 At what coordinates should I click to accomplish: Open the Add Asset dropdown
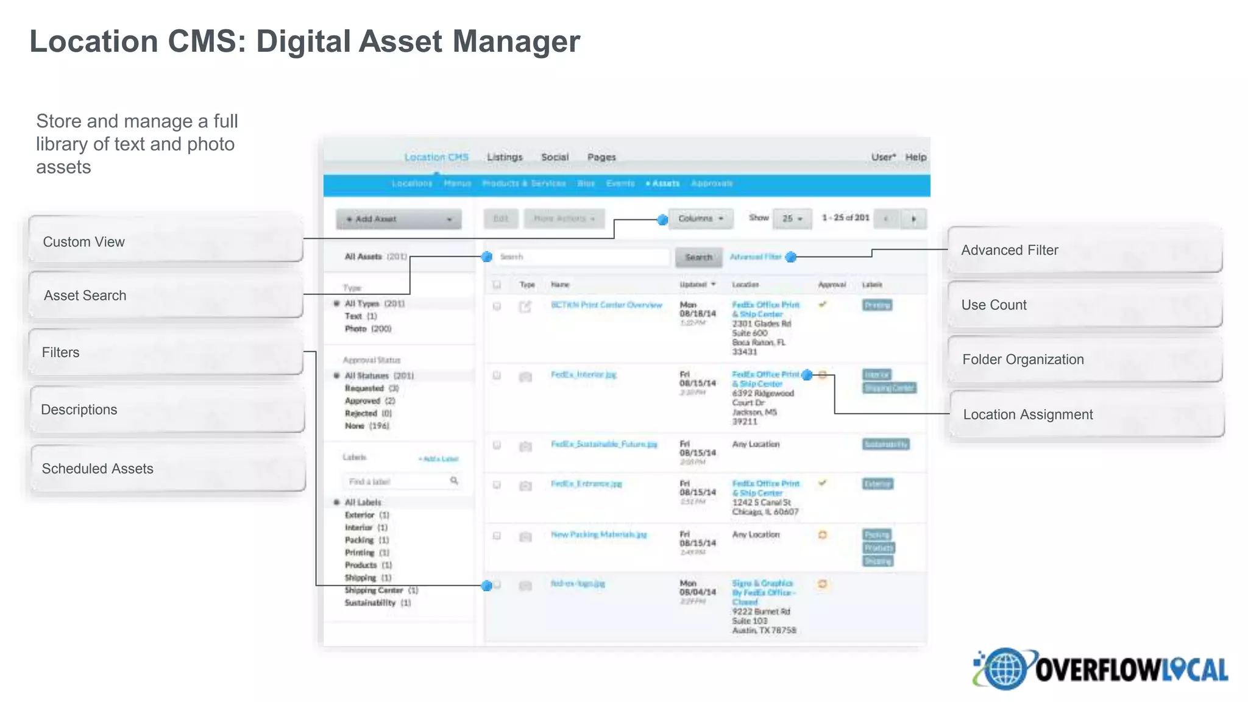(x=399, y=219)
